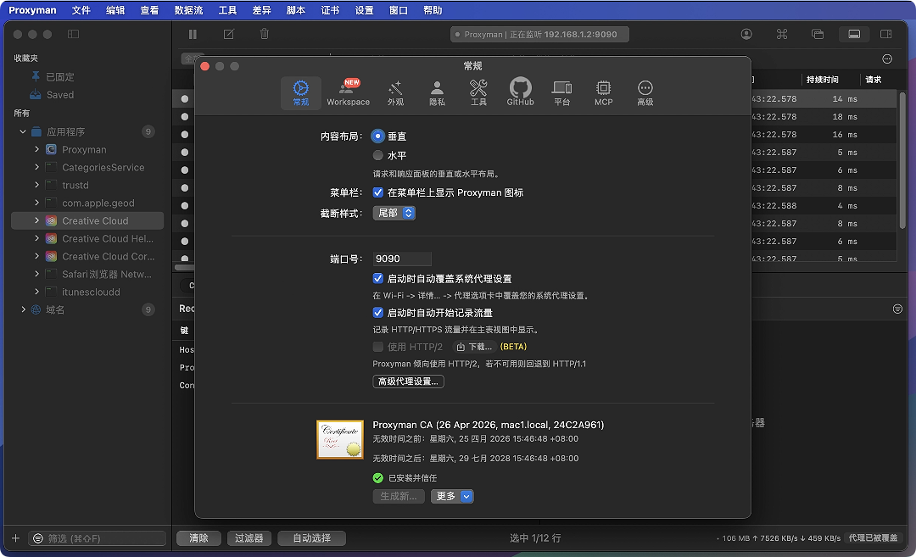Image resolution: width=916 pixels, height=557 pixels.
Task: Open the 脚本 menu
Action: [296, 10]
